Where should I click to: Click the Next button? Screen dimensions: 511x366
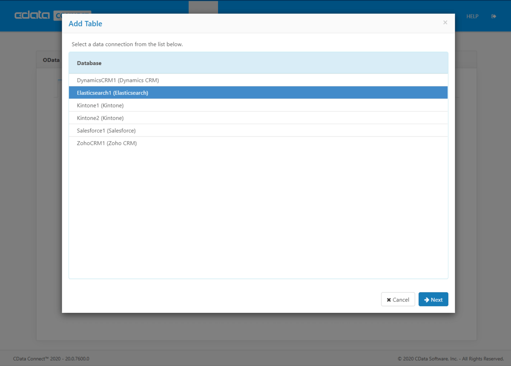point(433,299)
